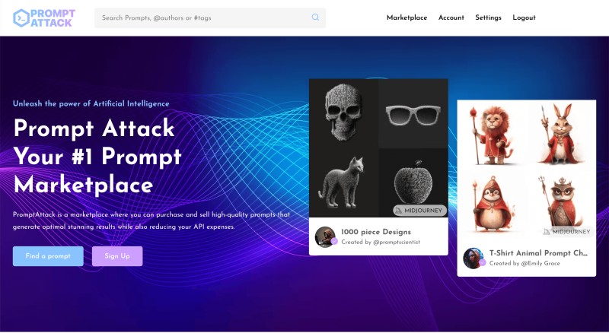Open the cat design thumbnail
This screenshot has width=609, height=333.
[x=343, y=182]
